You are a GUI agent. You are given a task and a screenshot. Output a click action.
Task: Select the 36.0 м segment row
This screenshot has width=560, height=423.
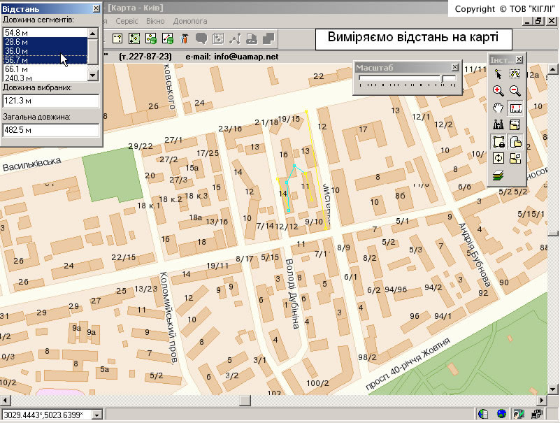tap(45, 51)
